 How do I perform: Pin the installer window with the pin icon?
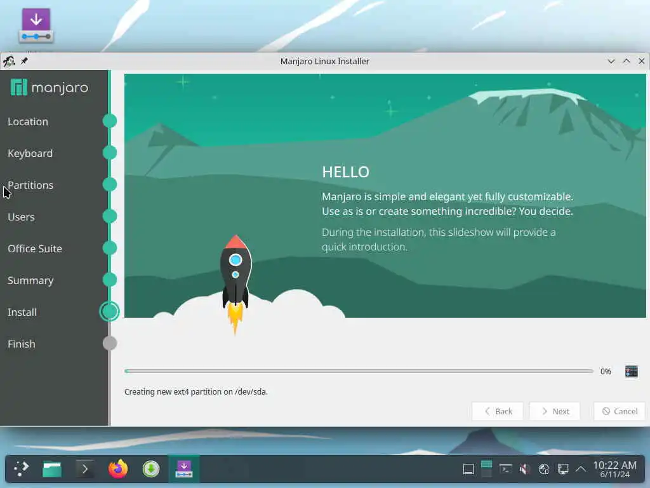coord(25,61)
